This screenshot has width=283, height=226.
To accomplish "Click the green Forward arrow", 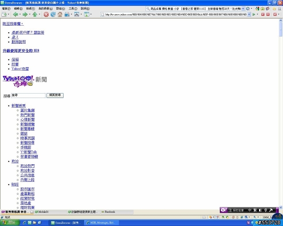I will pyautogui.click(x=25, y=15).
